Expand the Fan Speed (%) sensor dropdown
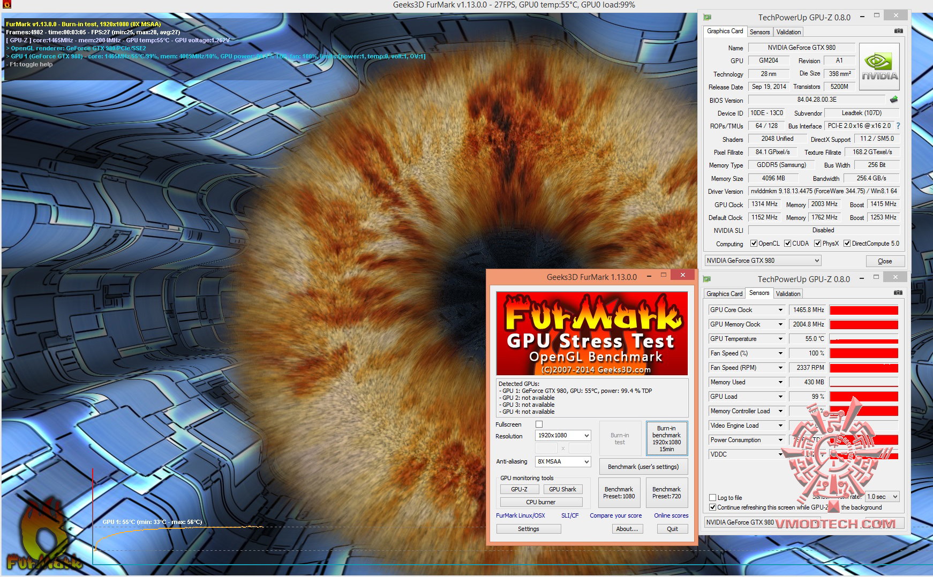The width and height of the screenshot is (933, 577). (x=780, y=353)
